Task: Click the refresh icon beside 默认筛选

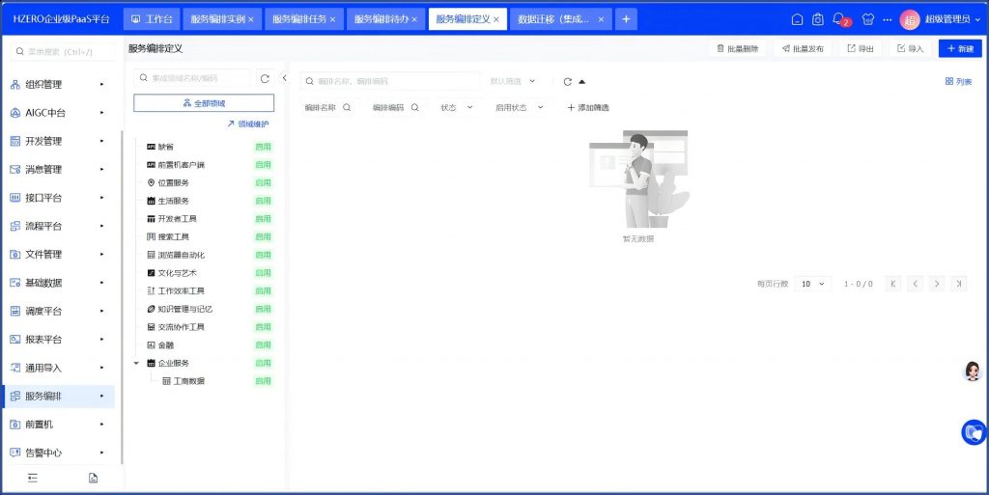Action: coord(568,82)
